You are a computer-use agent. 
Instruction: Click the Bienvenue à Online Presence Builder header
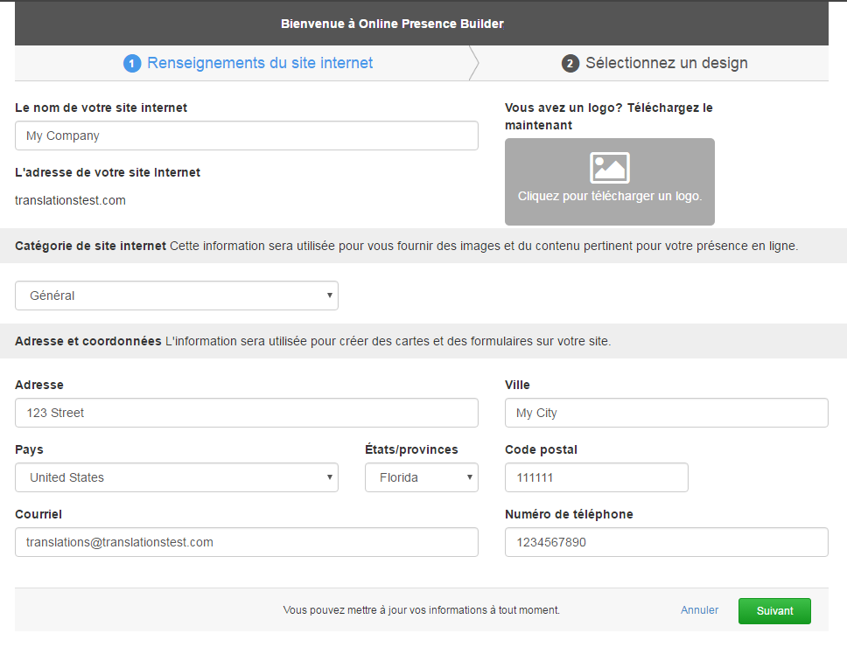coord(392,24)
